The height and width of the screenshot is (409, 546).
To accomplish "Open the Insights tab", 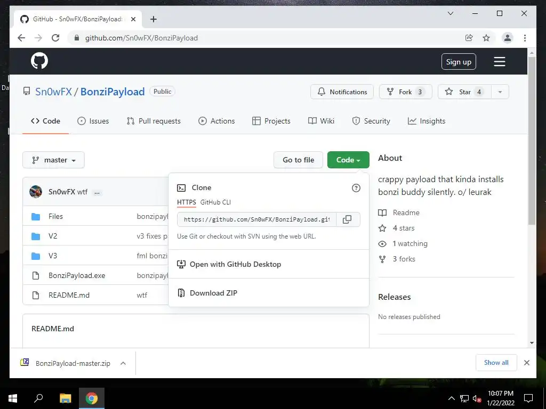I will coord(427,121).
